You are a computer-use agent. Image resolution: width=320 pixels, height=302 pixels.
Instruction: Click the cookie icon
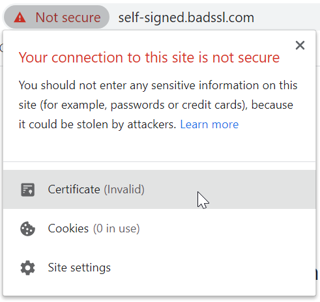tap(27, 228)
